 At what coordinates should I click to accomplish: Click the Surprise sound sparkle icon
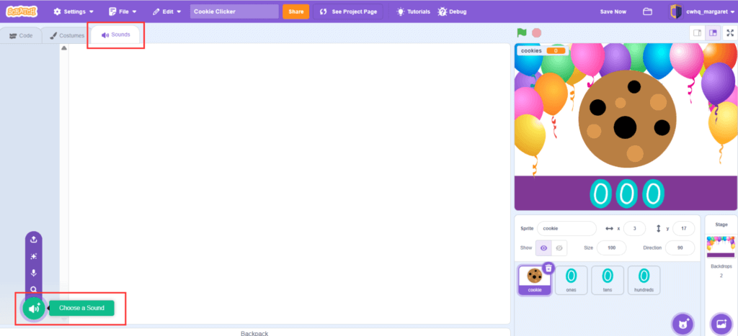[x=33, y=256]
